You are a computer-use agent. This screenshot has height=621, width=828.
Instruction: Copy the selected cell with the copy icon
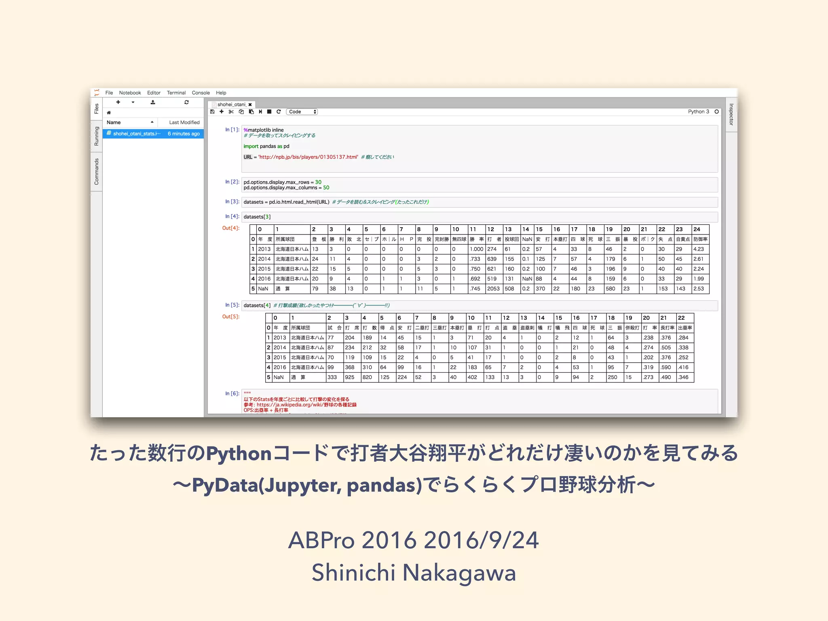click(241, 112)
